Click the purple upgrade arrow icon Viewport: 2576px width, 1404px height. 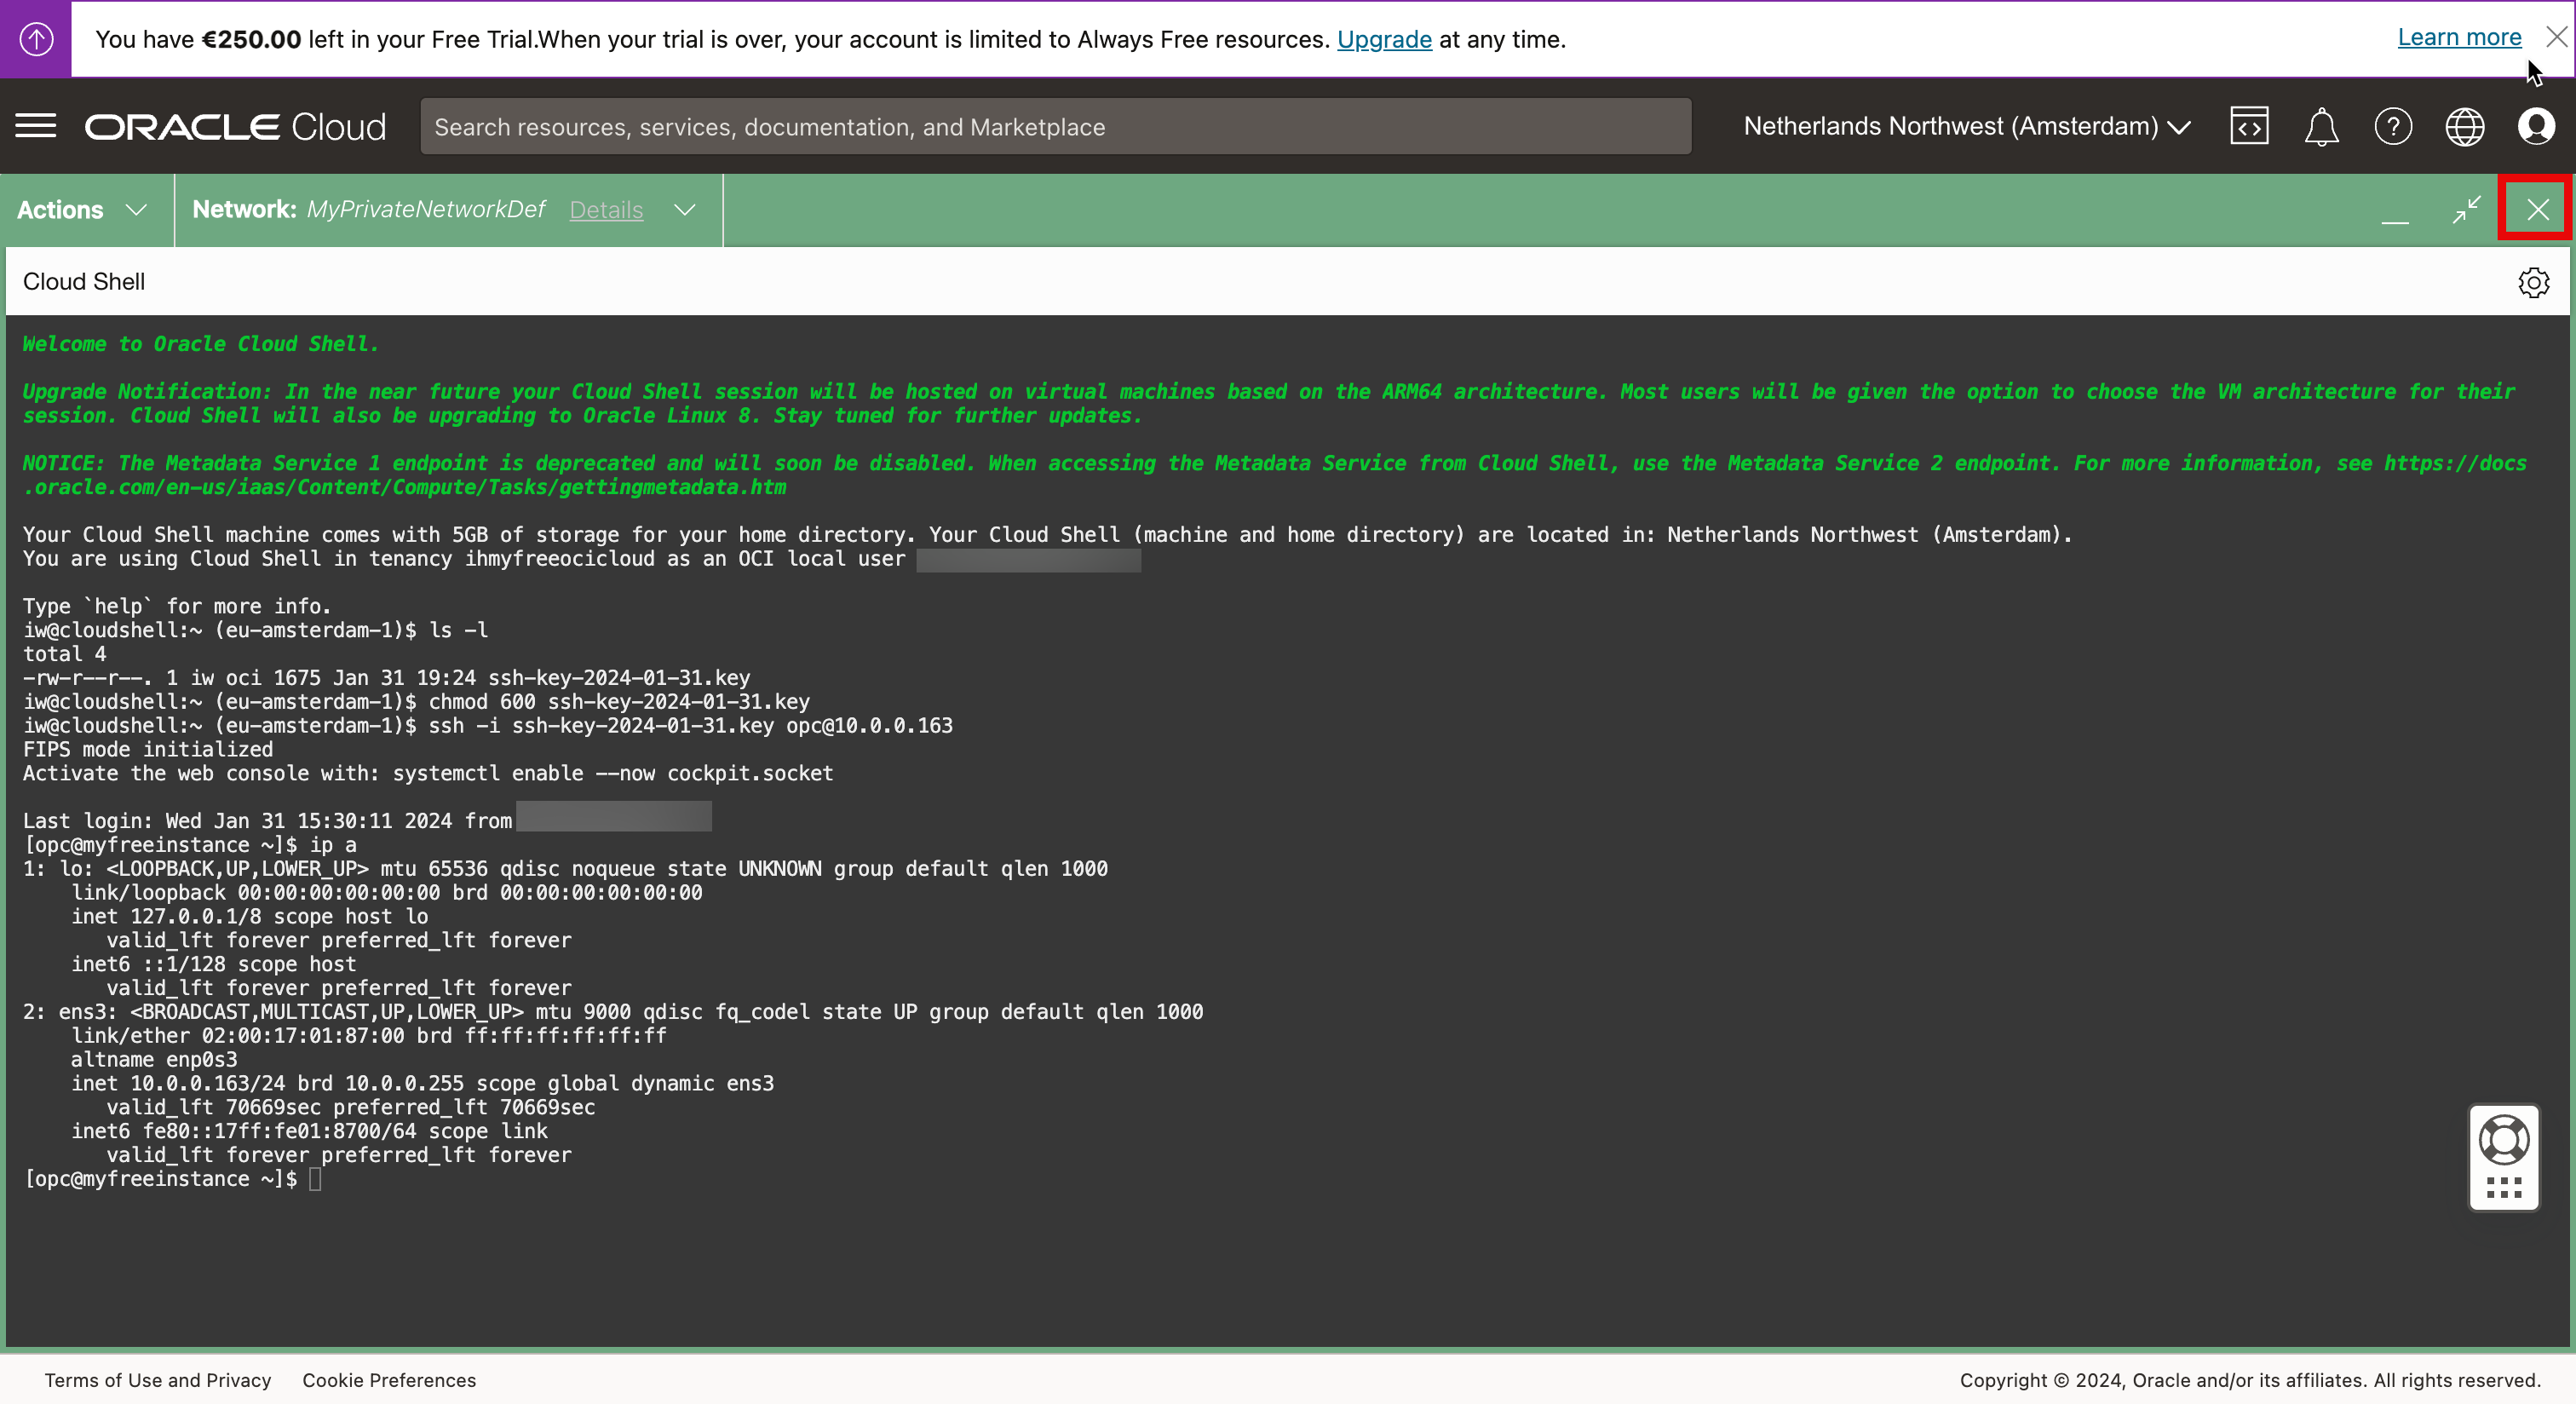pyautogui.click(x=36, y=39)
